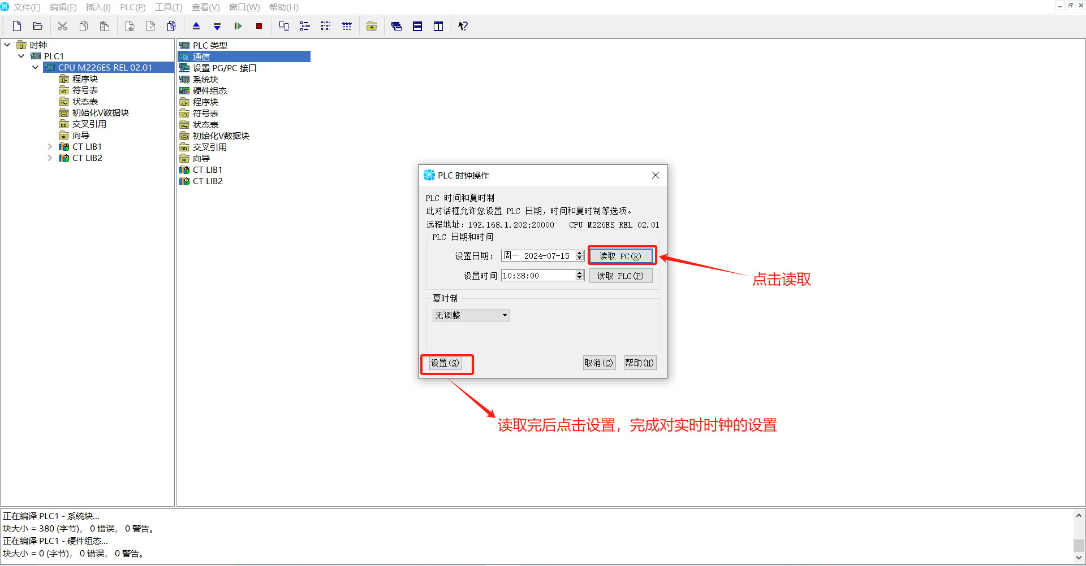Screen dimensions: 1086x566
Task: Start PLC with green Run icon
Action: coord(238,26)
